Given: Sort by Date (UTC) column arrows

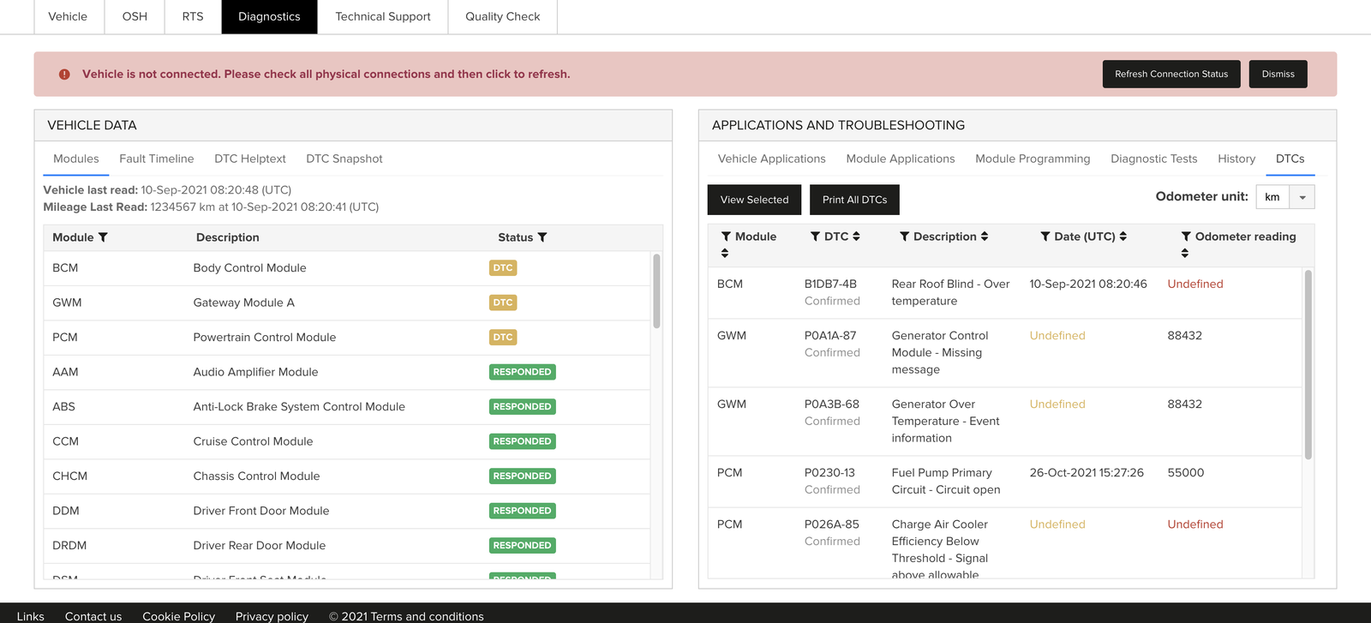Looking at the screenshot, I should 1123,237.
